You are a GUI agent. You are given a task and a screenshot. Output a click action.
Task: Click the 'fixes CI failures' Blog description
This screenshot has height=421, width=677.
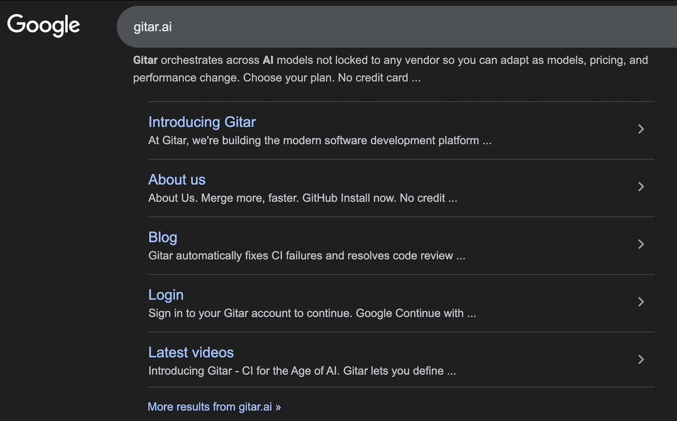307,256
